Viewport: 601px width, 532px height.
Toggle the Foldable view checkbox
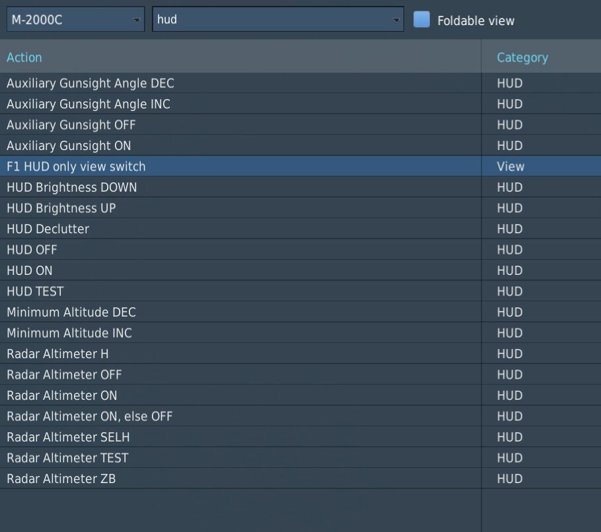click(x=421, y=20)
